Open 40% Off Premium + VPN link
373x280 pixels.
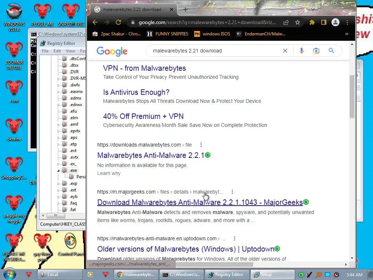pyautogui.click(x=143, y=116)
